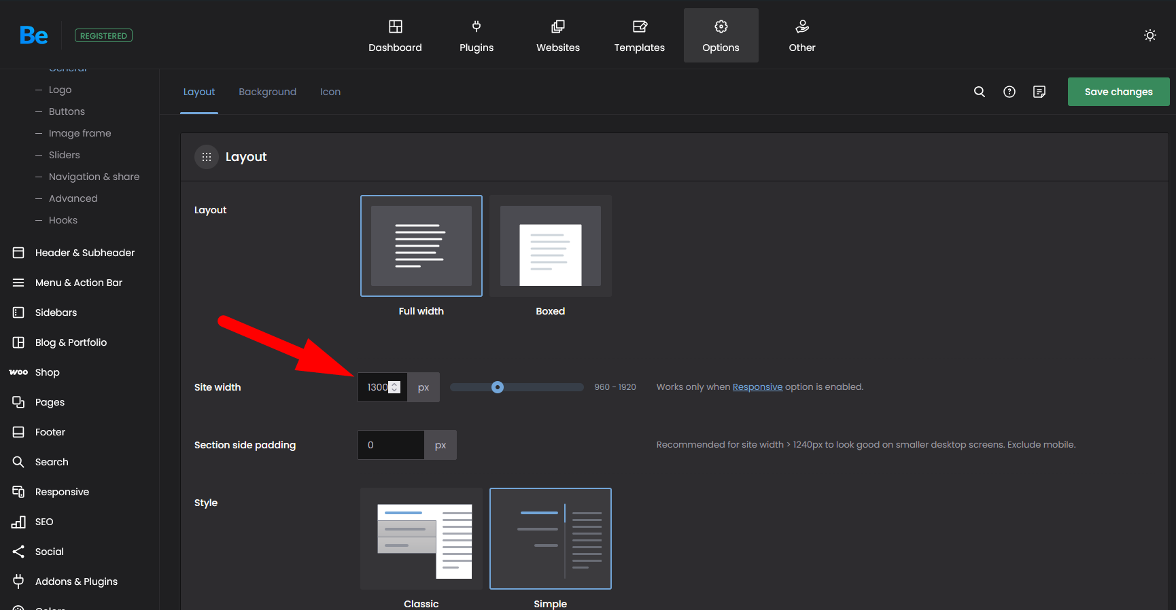Open the notes icon beside help

point(1039,92)
